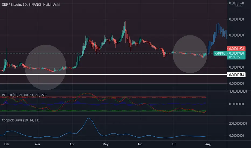Click the Jul label on time axis
The height and width of the screenshot is (148, 251).
173,144
